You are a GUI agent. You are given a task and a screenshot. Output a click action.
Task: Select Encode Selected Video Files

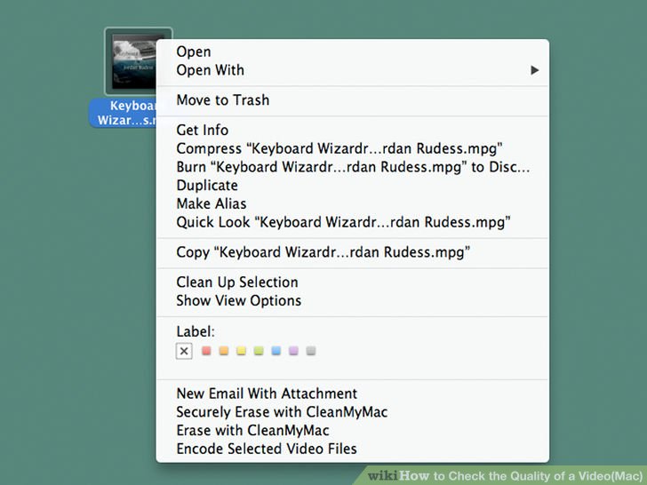pyautogui.click(x=353, y=449)
